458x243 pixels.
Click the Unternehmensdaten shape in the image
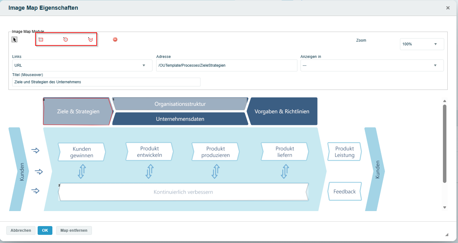click(180, 119)
